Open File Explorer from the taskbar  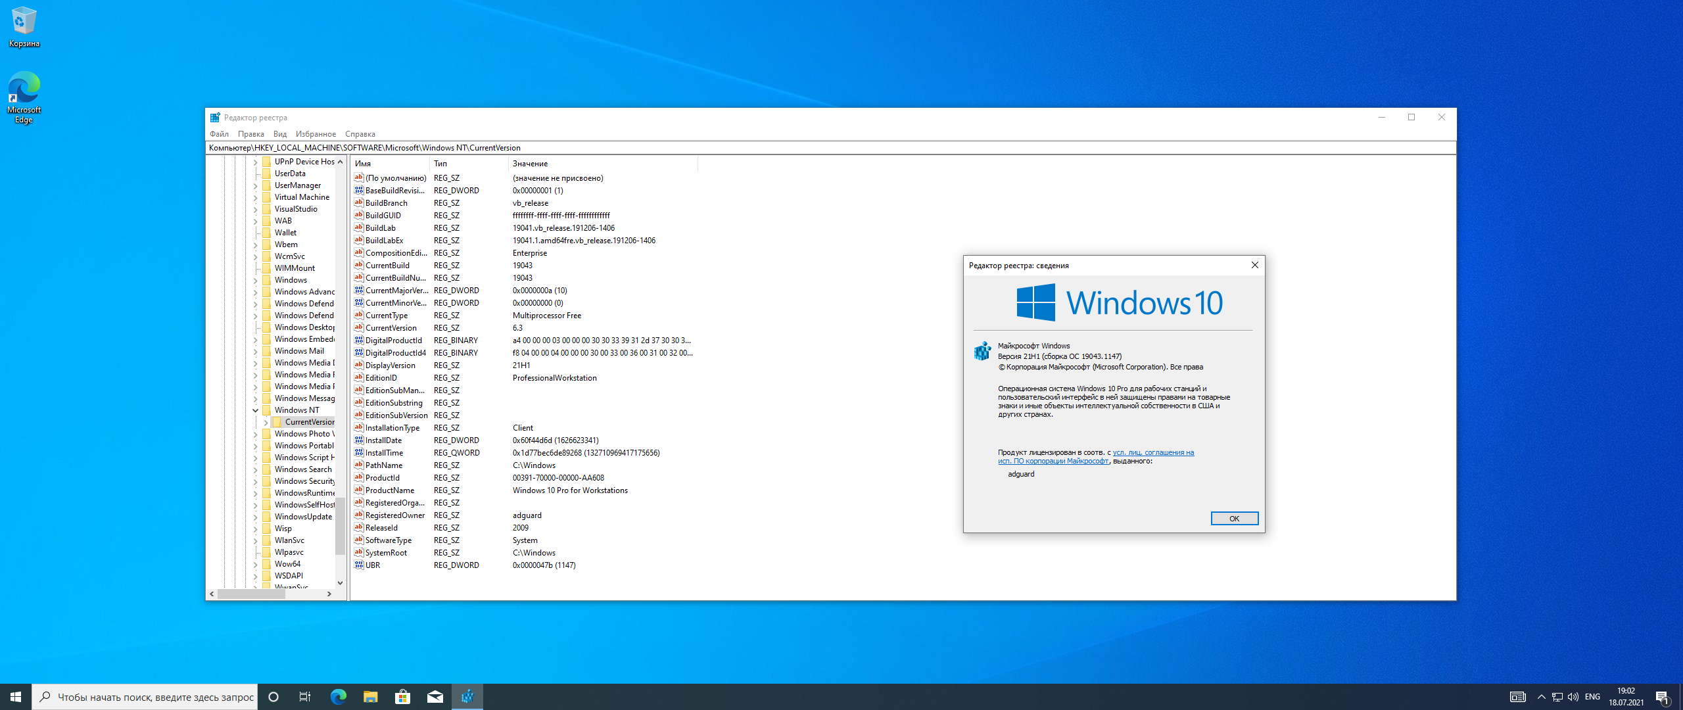(x=370, y=697)
